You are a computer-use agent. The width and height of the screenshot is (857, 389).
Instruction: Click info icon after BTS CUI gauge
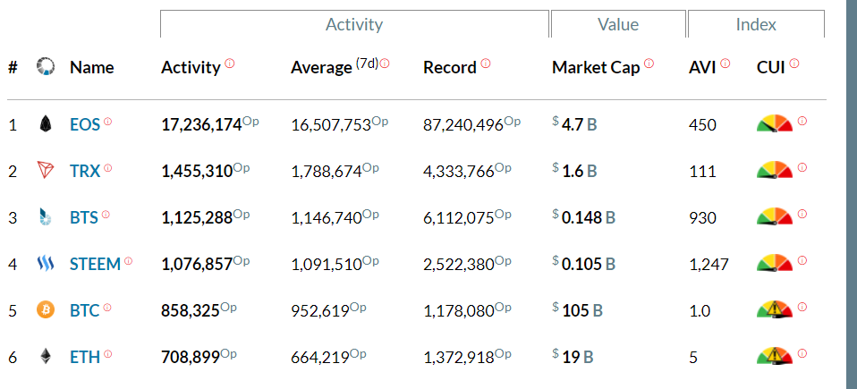click(x=802, y=214)
